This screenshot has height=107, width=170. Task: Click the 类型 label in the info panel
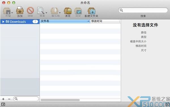[x=144, y=37]
